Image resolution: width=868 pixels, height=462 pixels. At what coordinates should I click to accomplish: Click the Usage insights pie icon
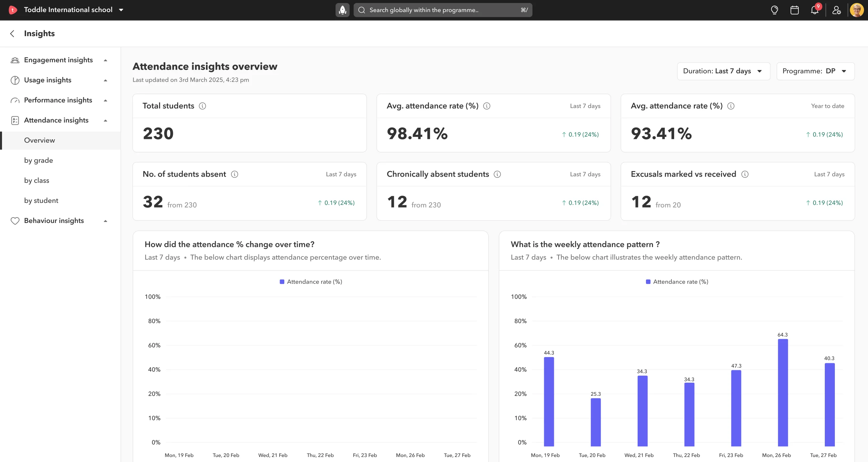click(15, 80)
